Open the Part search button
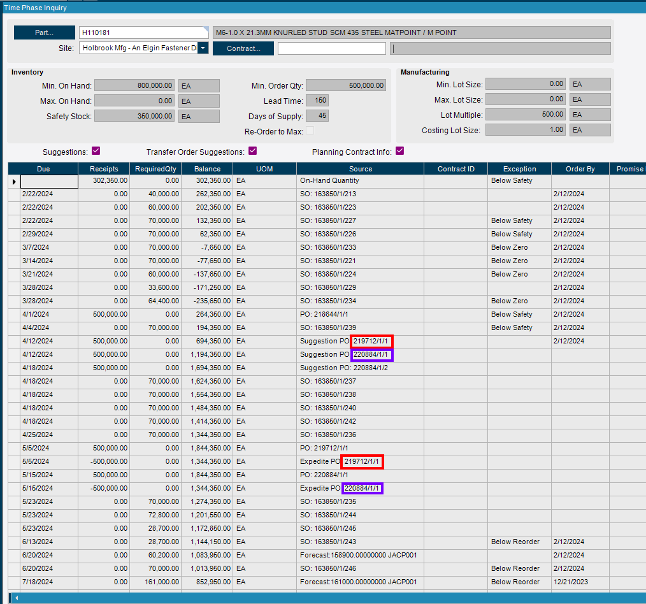Screen dimensions: 646x604 point(45,32)
